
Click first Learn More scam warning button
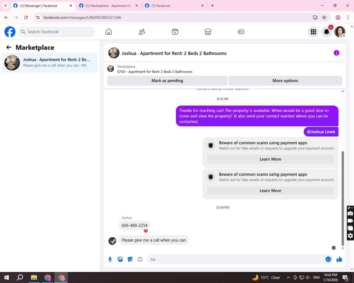(270, 159)
